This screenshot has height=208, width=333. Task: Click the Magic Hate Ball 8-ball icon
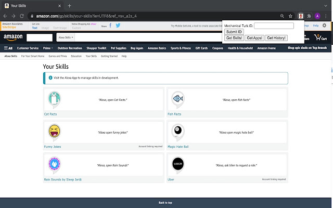pyautogui.click(x=178, y=132)
